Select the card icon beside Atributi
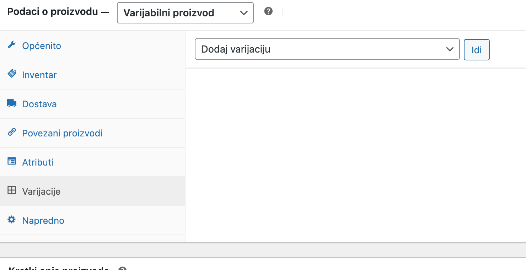The image size is (526, 270). tap(12, 161)
